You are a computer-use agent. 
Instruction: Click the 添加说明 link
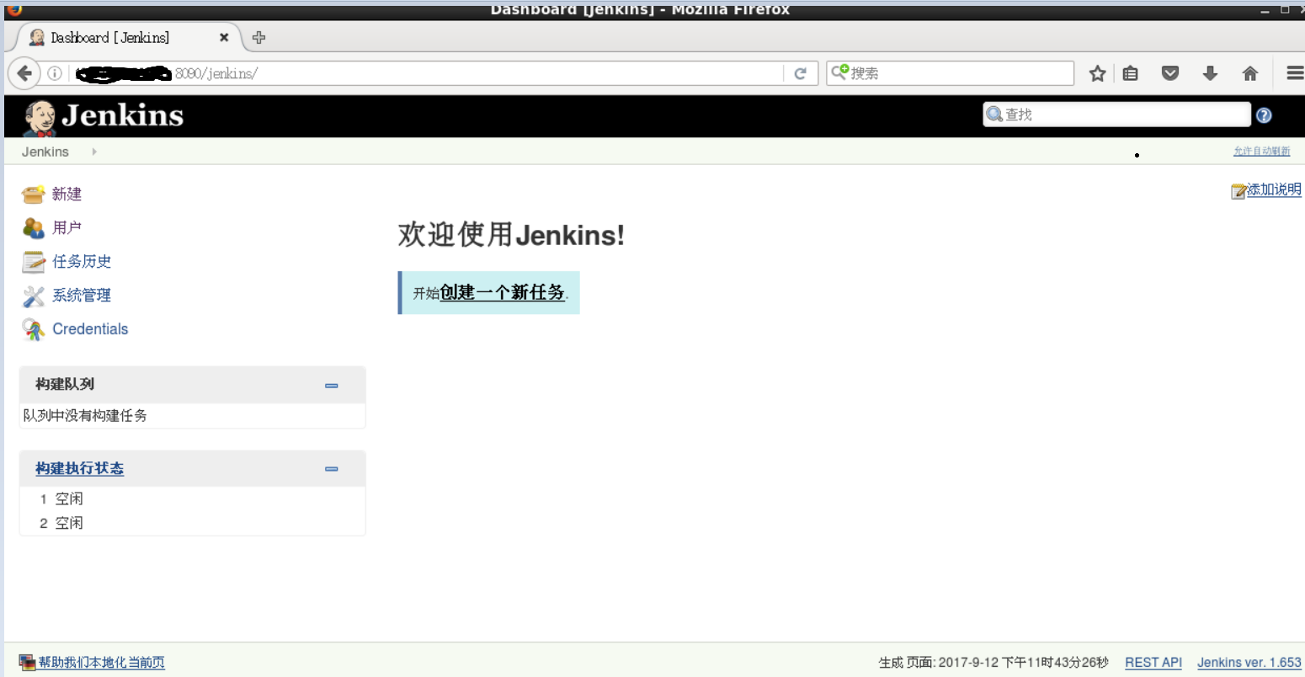pyautogui.click(x=1274, y=190)
